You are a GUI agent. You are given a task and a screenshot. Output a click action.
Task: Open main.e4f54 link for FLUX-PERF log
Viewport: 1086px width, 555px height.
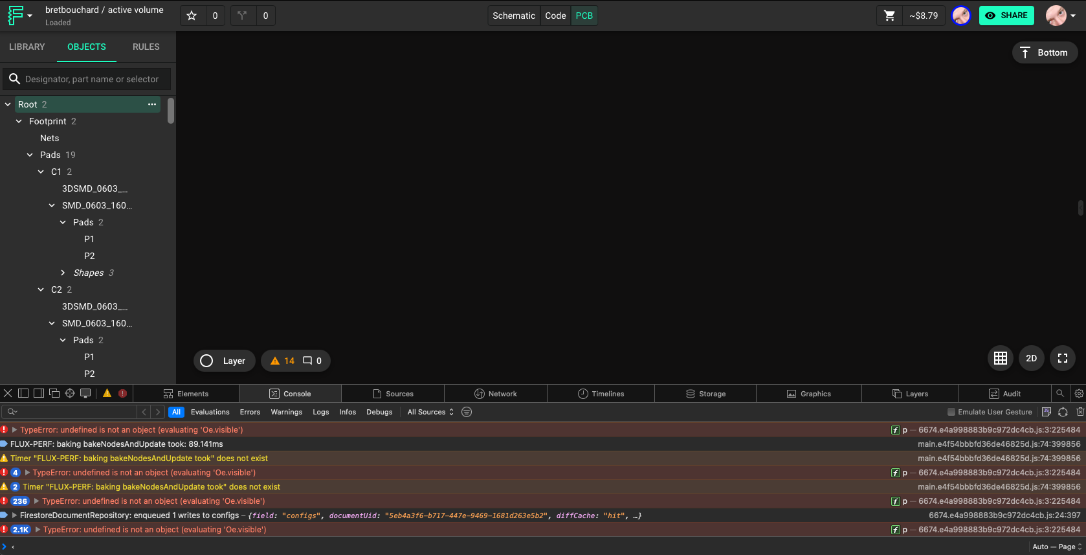point(999,444)
